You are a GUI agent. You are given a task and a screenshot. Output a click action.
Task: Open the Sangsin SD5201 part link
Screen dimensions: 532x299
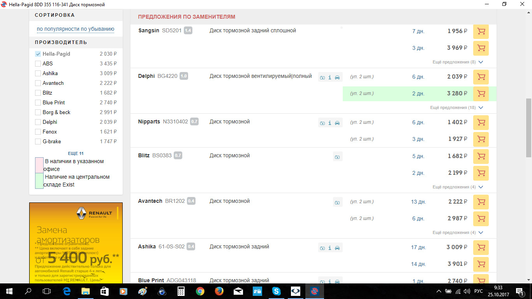tap(160, 31)
